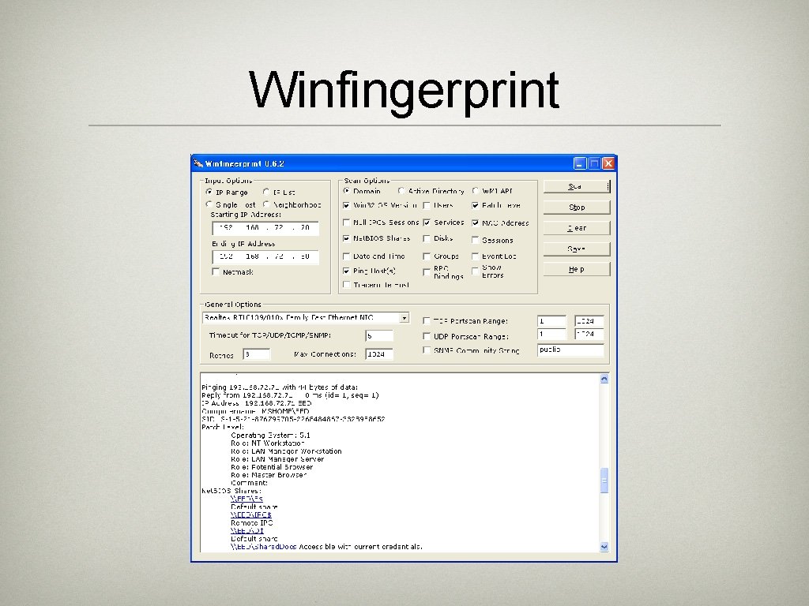
Task: Select the Neighborhood radio button
Action: 265,204
